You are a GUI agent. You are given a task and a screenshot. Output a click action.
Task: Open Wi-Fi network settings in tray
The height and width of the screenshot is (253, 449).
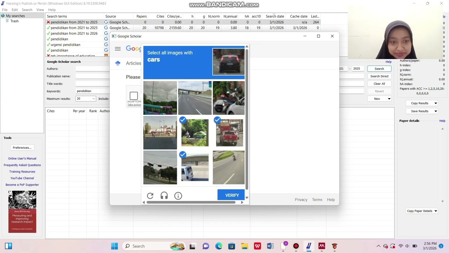tap(401, 246)
